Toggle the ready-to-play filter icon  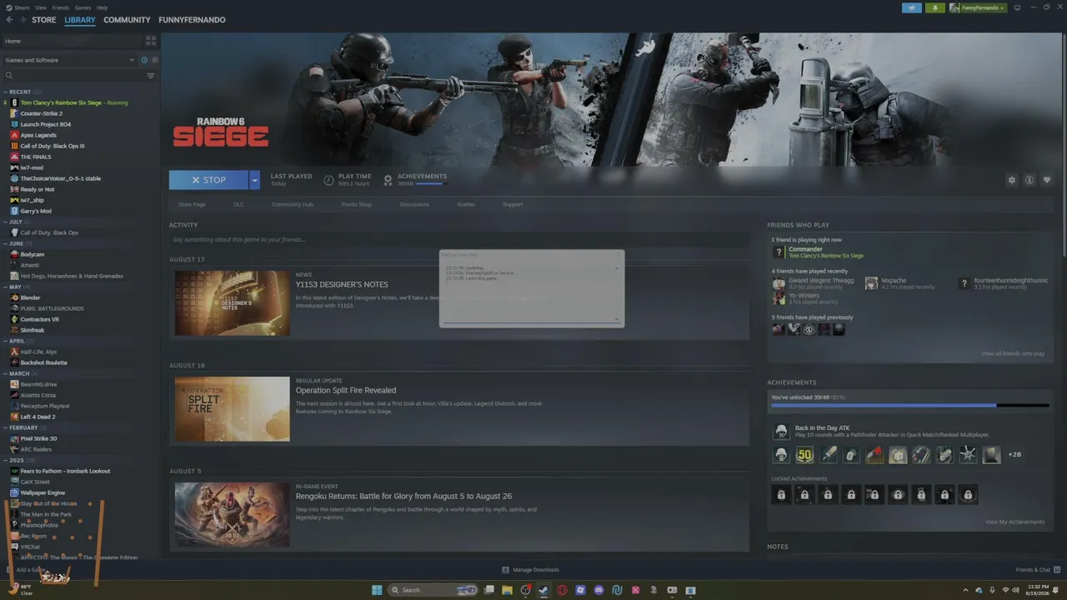(154, 60)
